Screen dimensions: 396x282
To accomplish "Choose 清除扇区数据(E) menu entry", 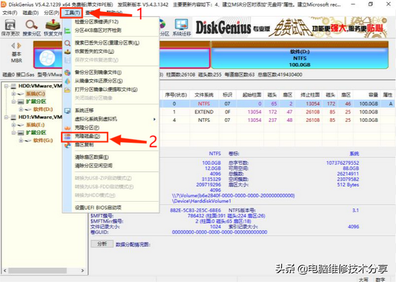I will (92, 157).
